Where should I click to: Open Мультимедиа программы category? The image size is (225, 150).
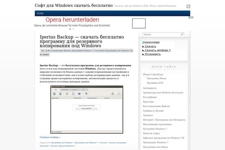(157, 124)
